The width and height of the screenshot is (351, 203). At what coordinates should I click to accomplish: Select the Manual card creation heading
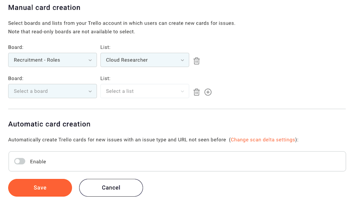coord(44,7)
